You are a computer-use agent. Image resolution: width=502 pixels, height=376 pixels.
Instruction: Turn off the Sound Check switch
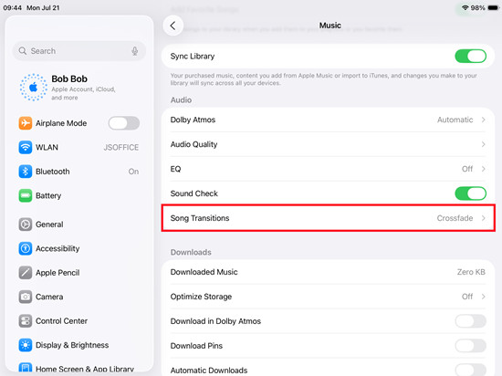[471, 193]
